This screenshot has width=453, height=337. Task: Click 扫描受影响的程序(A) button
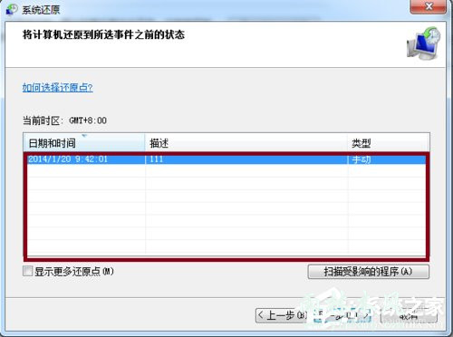(x=368, y=272)
